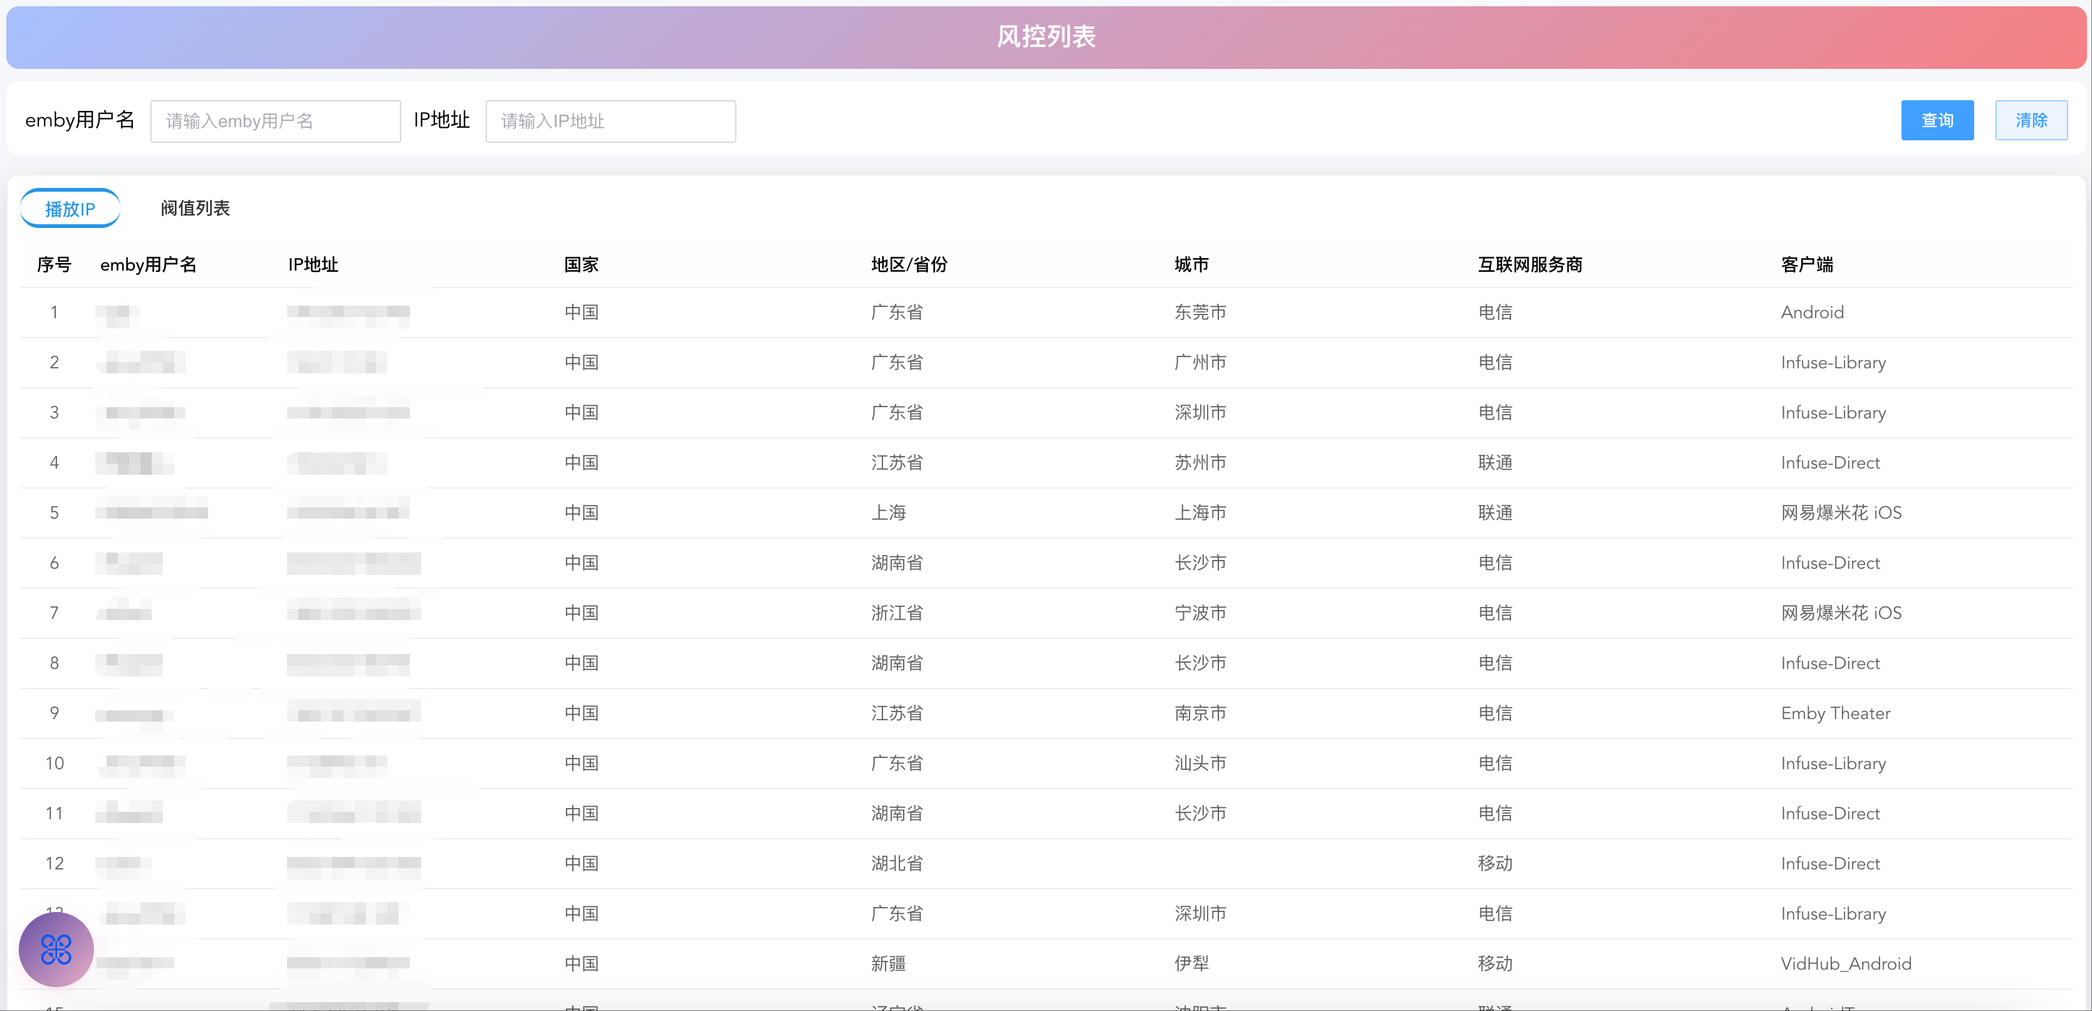
Task: Switch to the 播放IP tab
Action: (x=70, y=209)
